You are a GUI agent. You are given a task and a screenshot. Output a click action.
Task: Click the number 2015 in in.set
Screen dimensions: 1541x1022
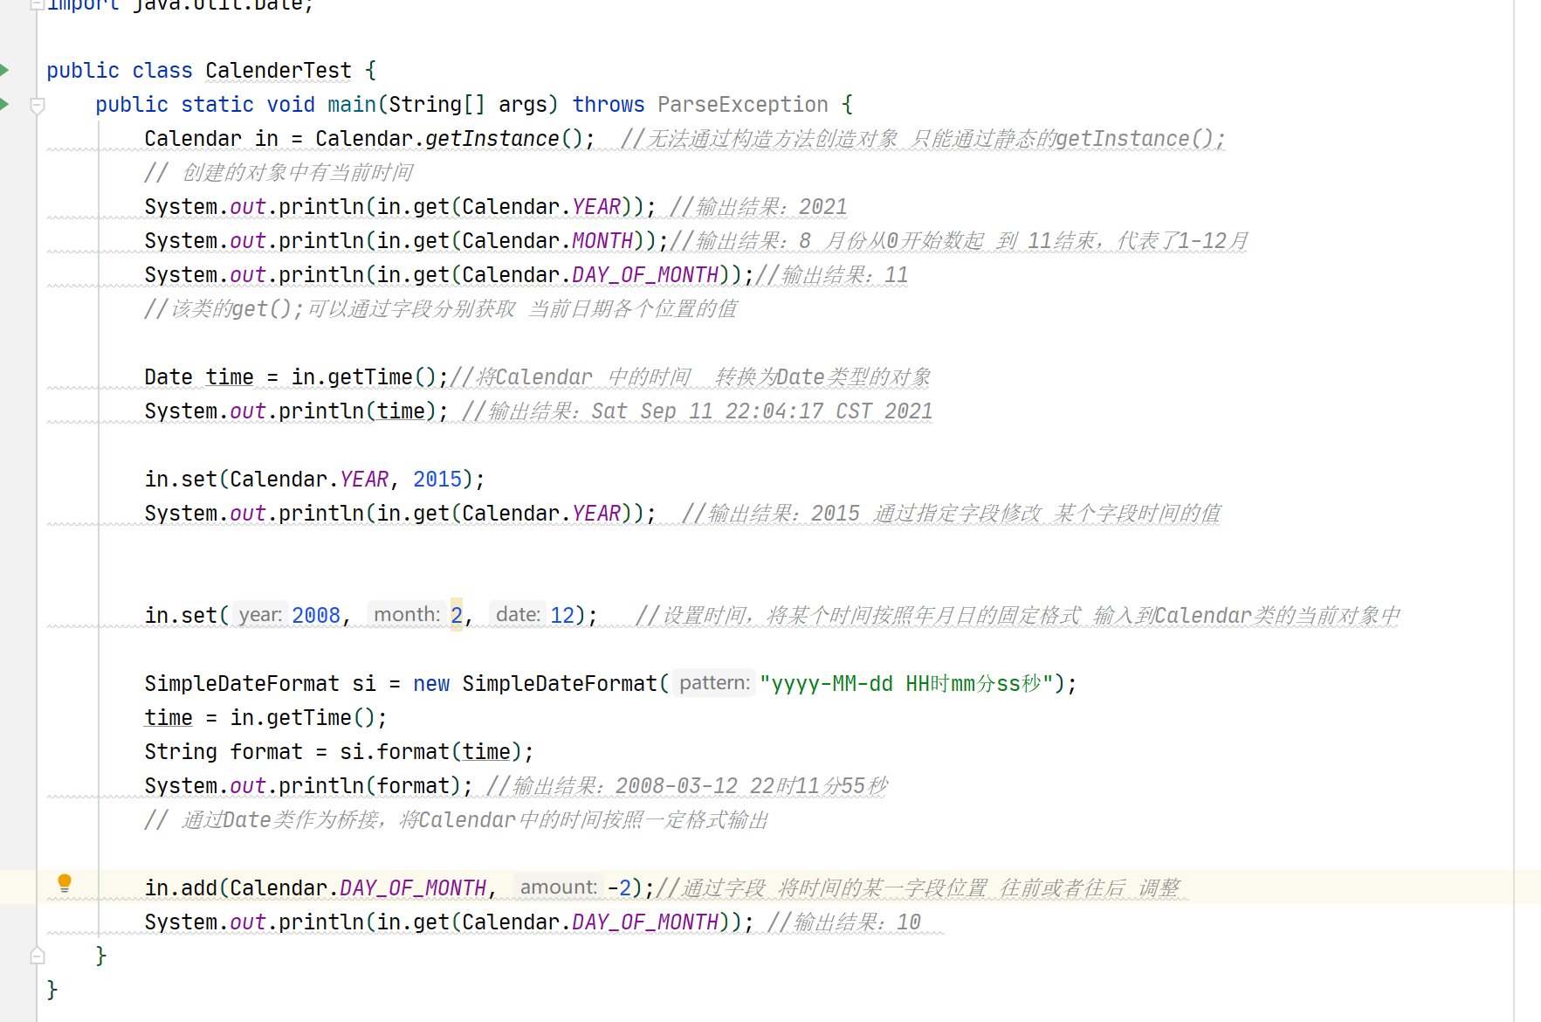(x=437, y=479)
